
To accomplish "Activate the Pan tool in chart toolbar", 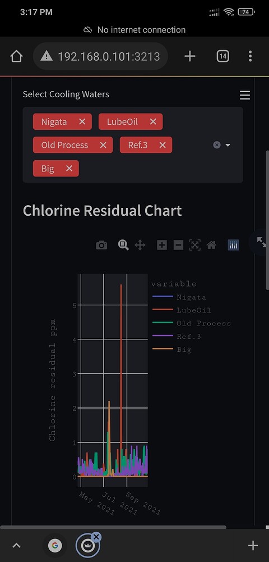I will [x=140, y=245].
